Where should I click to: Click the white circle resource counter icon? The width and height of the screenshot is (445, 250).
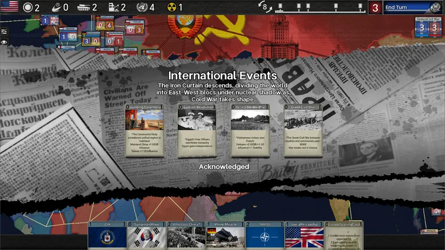click(x=27, y=7)
